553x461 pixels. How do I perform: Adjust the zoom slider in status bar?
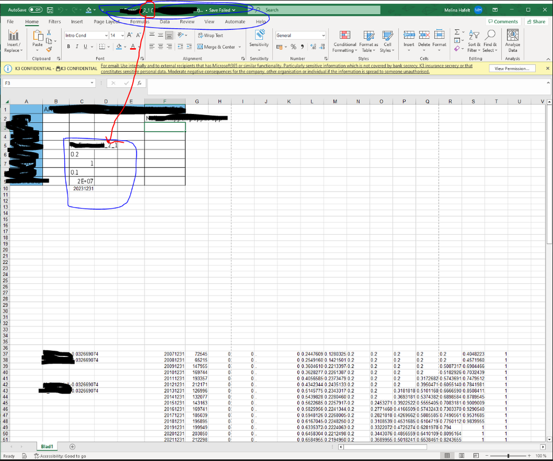pos(508,455)
